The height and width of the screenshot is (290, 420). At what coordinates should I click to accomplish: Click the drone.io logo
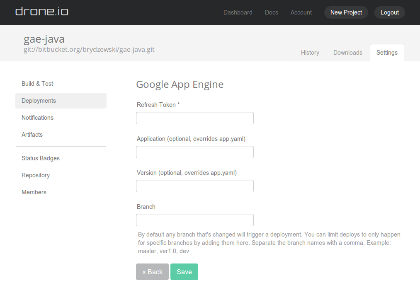[42, 12]
